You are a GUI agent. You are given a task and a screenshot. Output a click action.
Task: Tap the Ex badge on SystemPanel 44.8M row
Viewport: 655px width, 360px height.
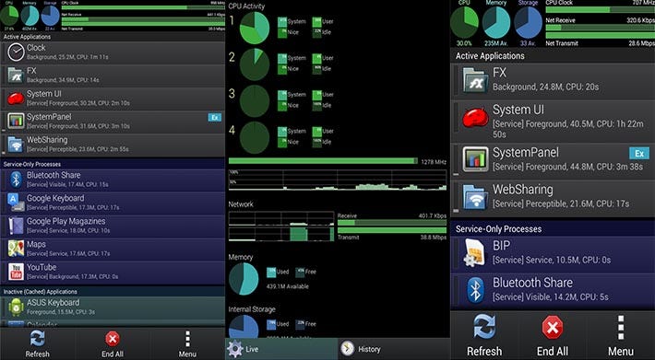coord(639,154)
